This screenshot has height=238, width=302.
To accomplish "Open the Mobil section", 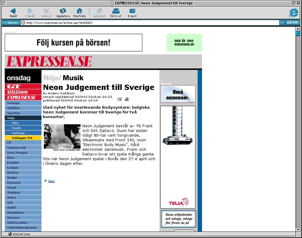I will coord(23,207).
